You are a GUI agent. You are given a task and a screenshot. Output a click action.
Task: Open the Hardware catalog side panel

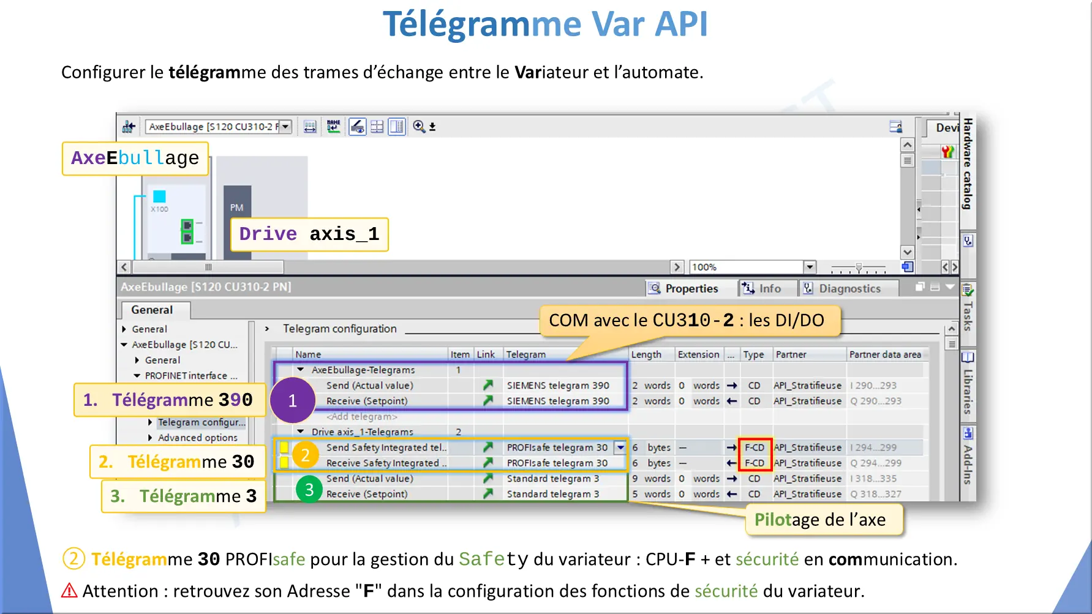pos(968,164)
